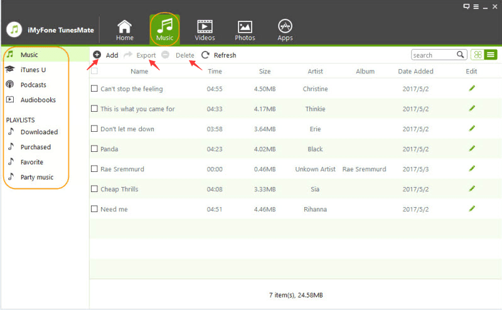Switch to list view icon

click(490, 55)
